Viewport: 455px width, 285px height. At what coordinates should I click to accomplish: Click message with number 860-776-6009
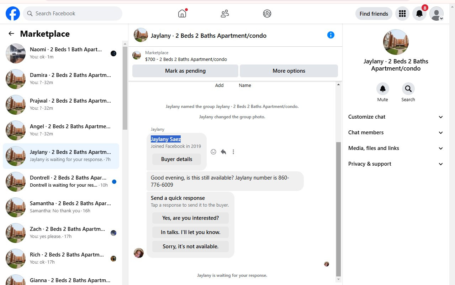click(x=225, y=181)
